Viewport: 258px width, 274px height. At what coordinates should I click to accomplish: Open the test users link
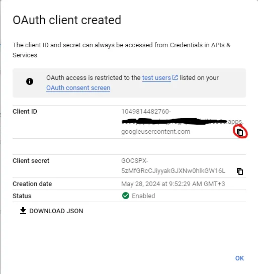156,78
